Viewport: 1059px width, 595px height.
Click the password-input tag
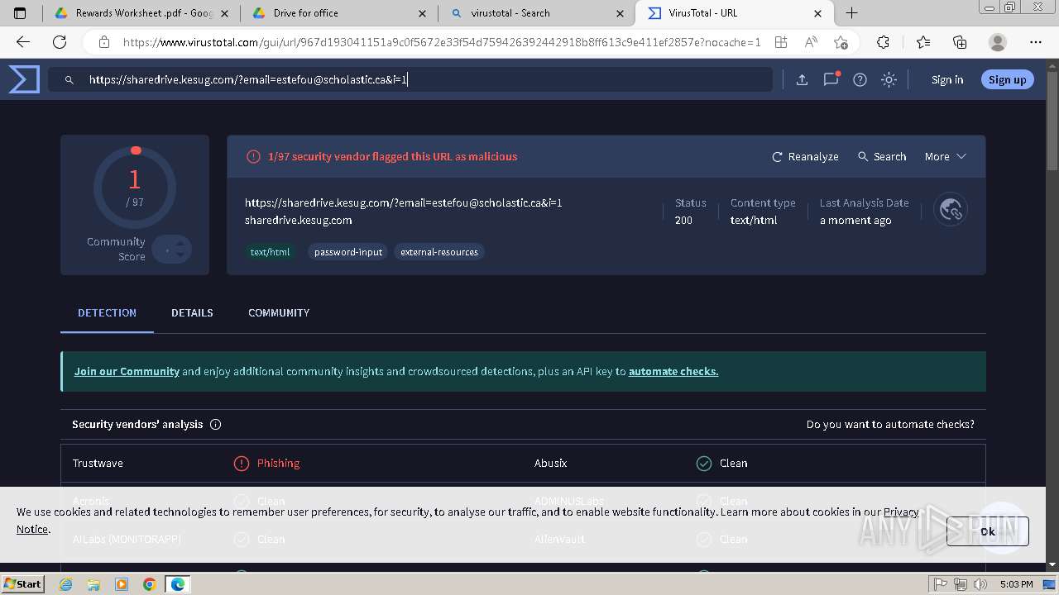[348, 252]
